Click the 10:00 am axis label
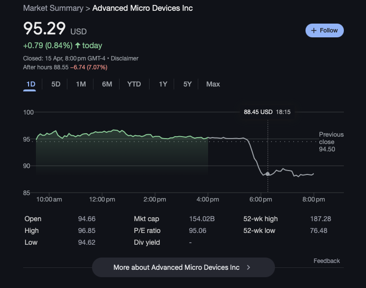366x288 pixels. (x=49, y=200)
